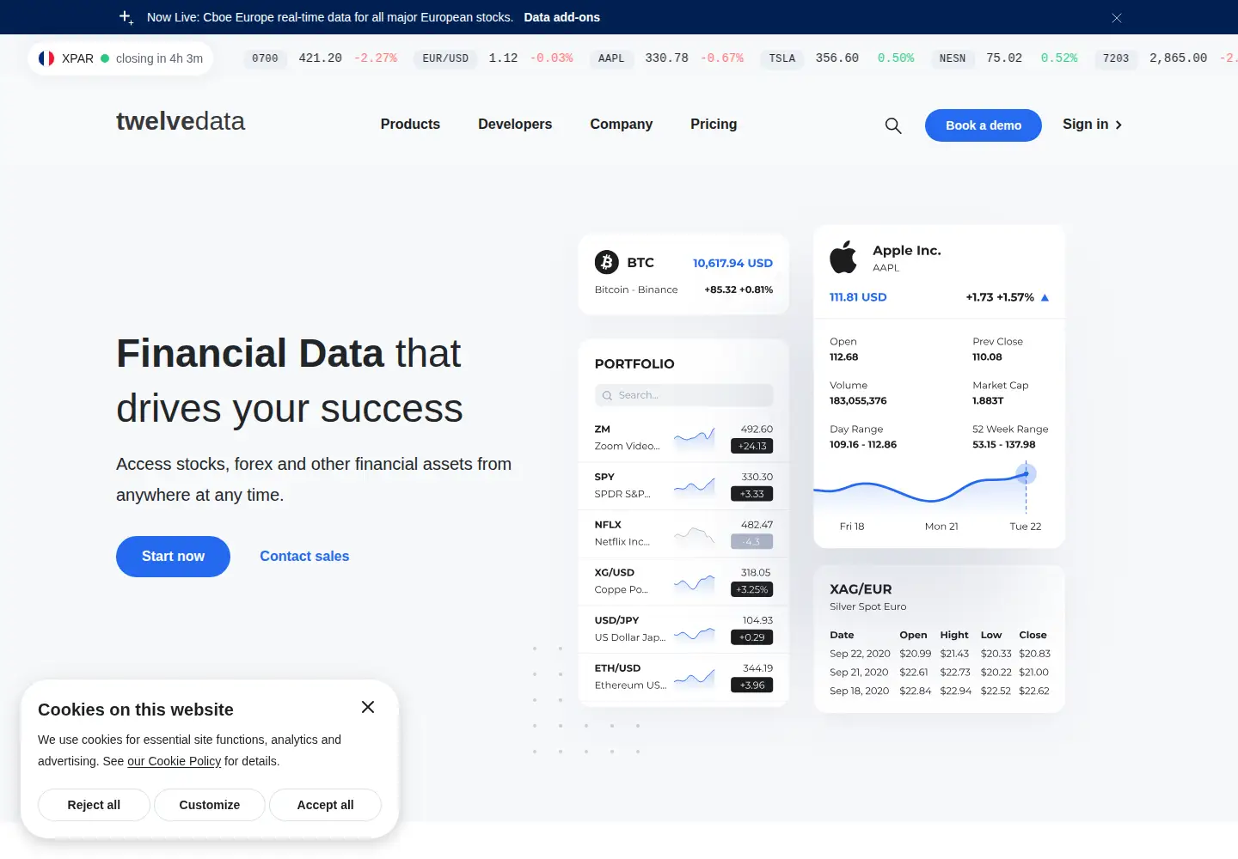This screenshot has height=859, width=1238.
Task: Click the 10,617.94 USD Bitcoin price
Action: coord(732,263)
